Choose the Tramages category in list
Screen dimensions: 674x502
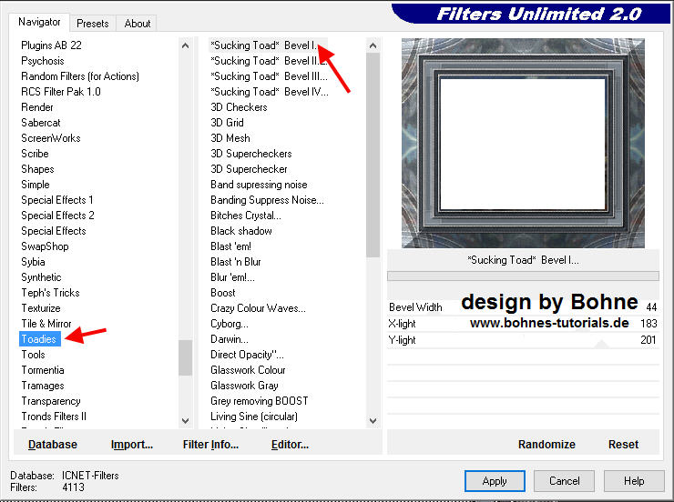(x=43, y=386)
